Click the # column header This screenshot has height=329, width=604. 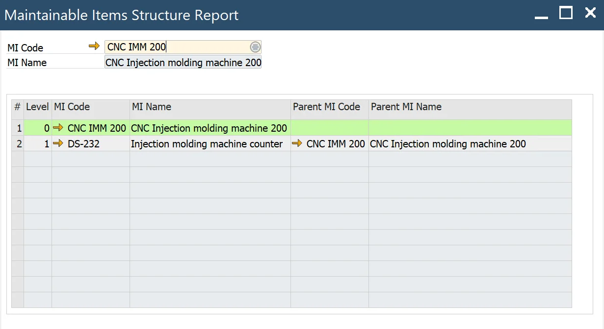click(18, 107)
